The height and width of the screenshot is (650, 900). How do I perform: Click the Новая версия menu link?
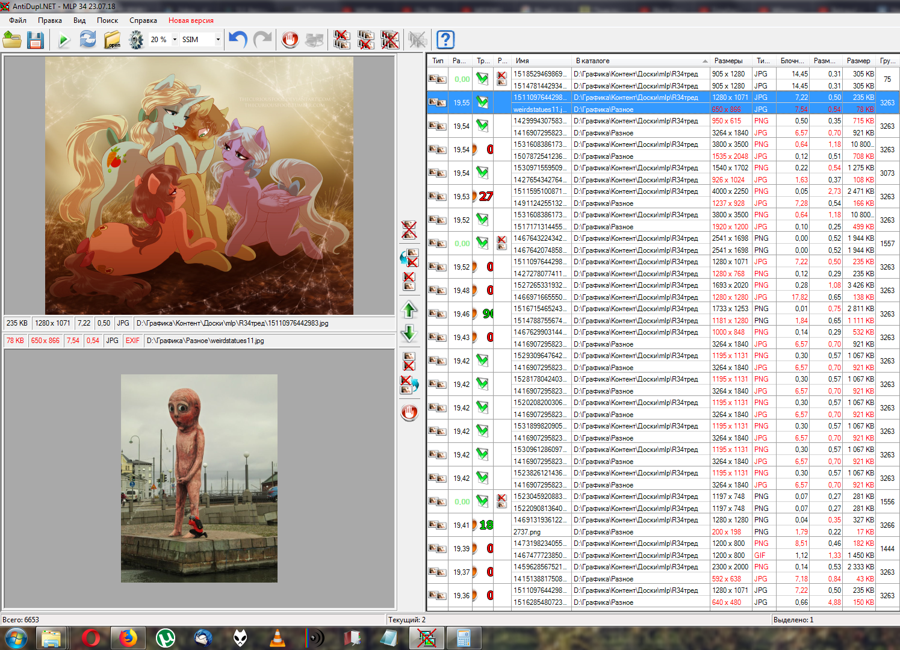point(191,20)
